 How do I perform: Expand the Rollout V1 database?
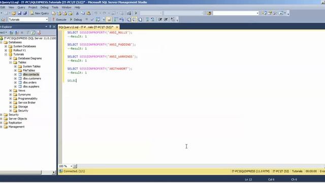6,50
